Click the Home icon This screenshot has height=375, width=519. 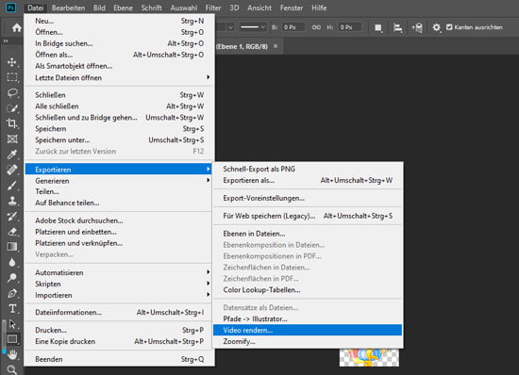pyautogui.click(x=17, y=27)
